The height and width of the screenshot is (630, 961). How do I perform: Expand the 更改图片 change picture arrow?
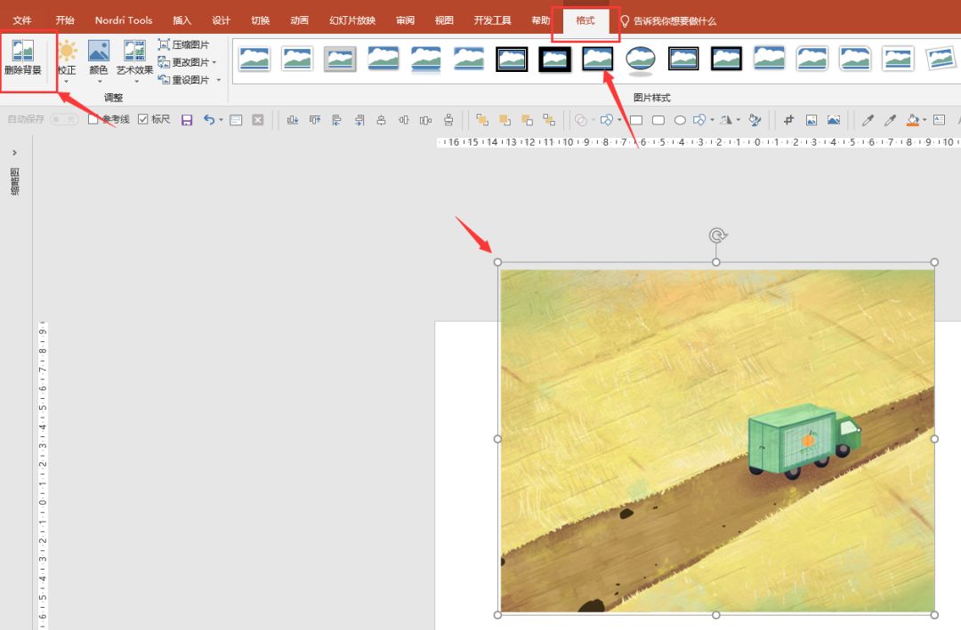coord(214,62)
